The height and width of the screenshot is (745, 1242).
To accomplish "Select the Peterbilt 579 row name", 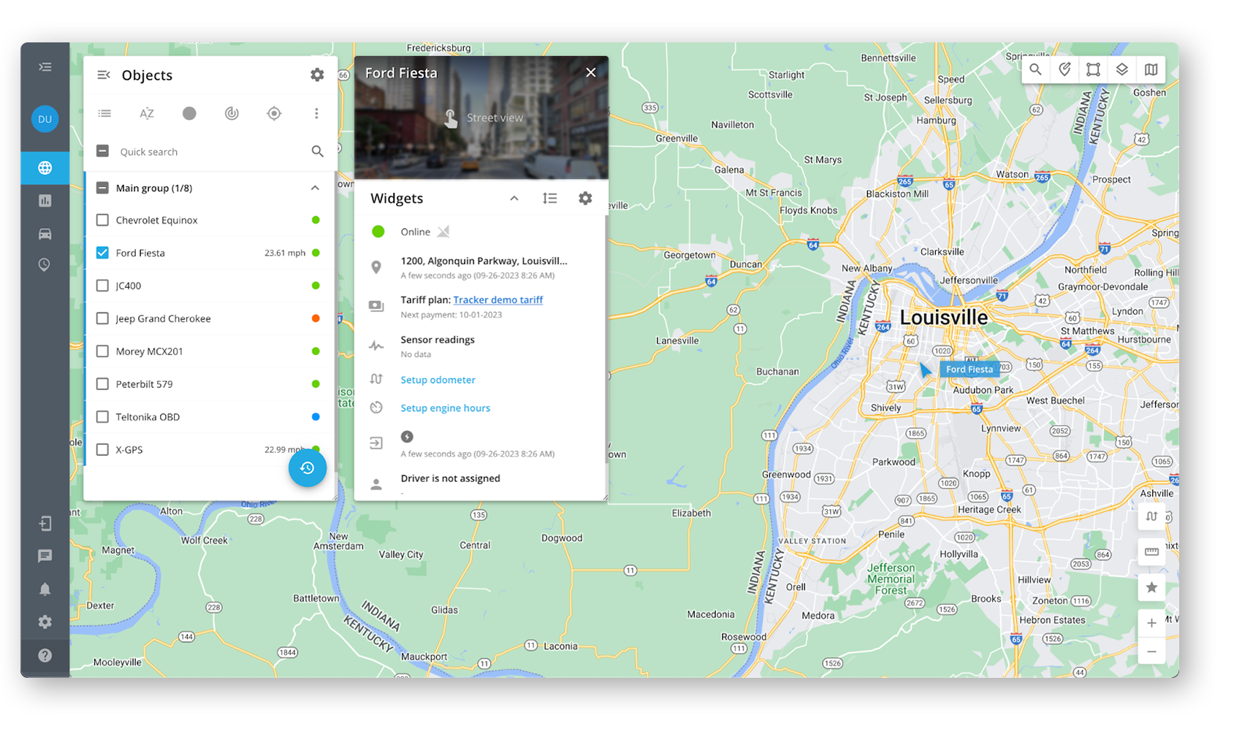I will (144, 384).
